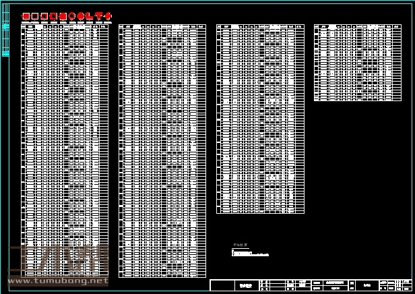Select the third red square legend icon

pos(44,16)
